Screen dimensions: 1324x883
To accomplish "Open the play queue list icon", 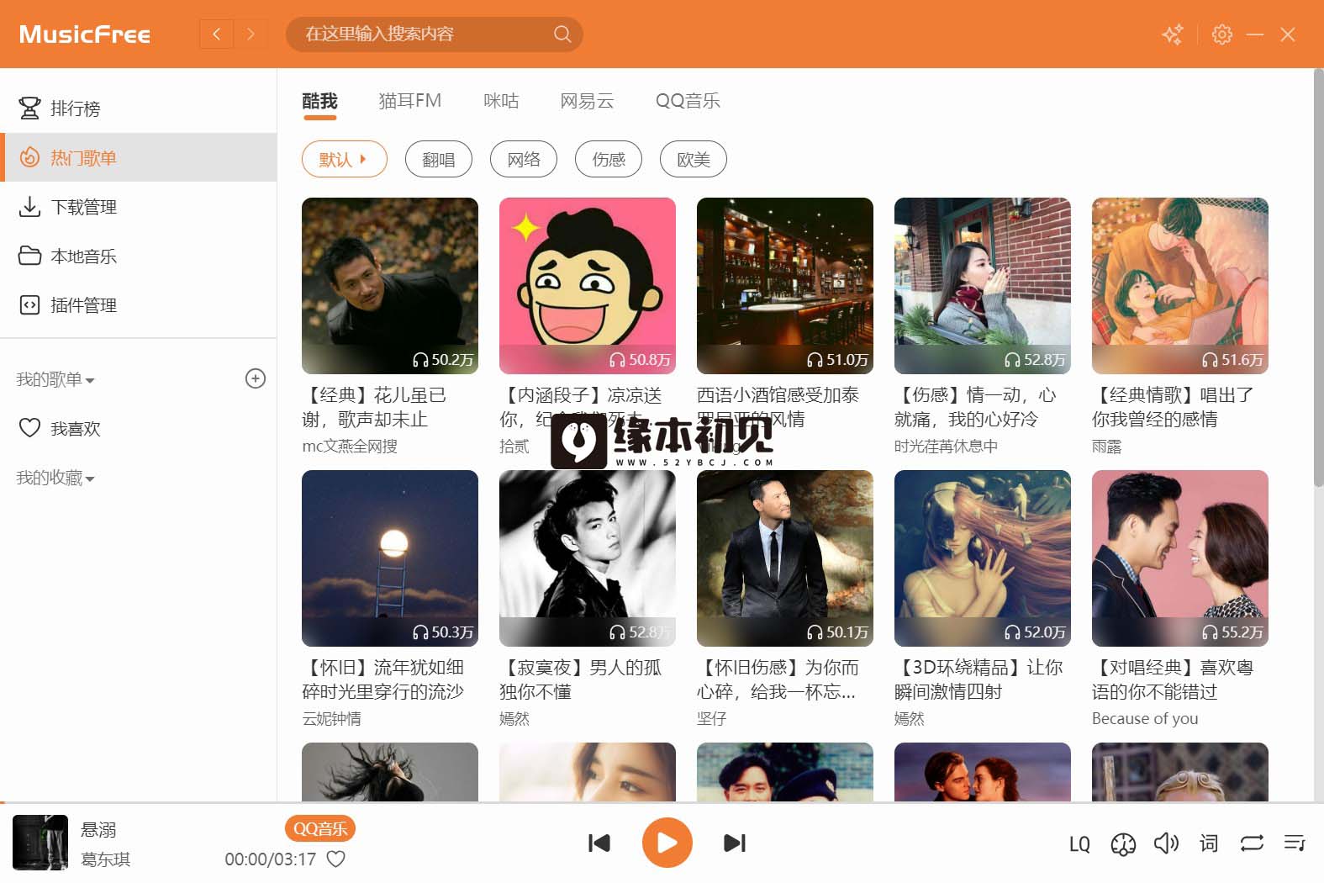I will coord(1295,843).
